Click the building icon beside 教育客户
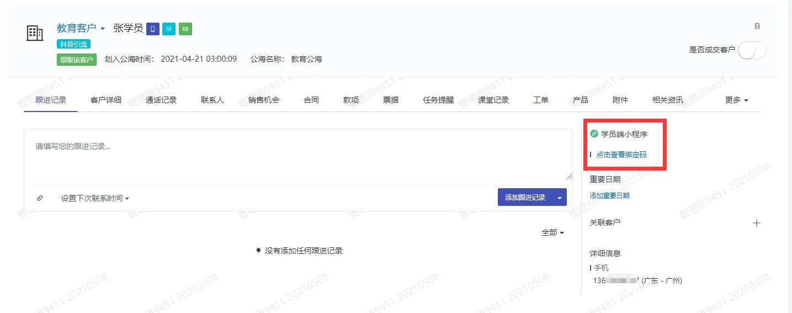 (x=35, y=33)
